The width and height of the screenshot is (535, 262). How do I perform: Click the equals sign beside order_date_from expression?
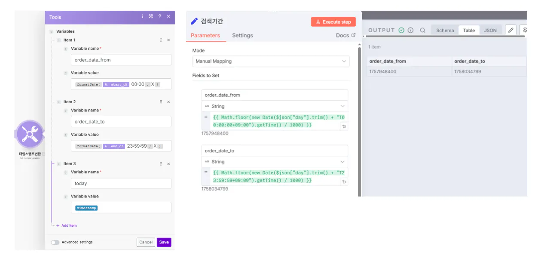[x=206, y=117]
